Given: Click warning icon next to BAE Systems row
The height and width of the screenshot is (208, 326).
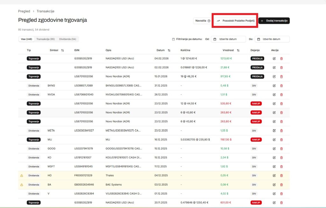Looking at the screenshot, I should pyautogui.click(x=22, y=185).
